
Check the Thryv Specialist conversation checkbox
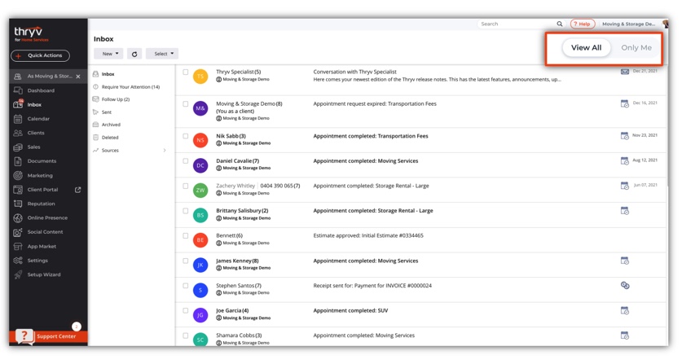click(186, 72)
